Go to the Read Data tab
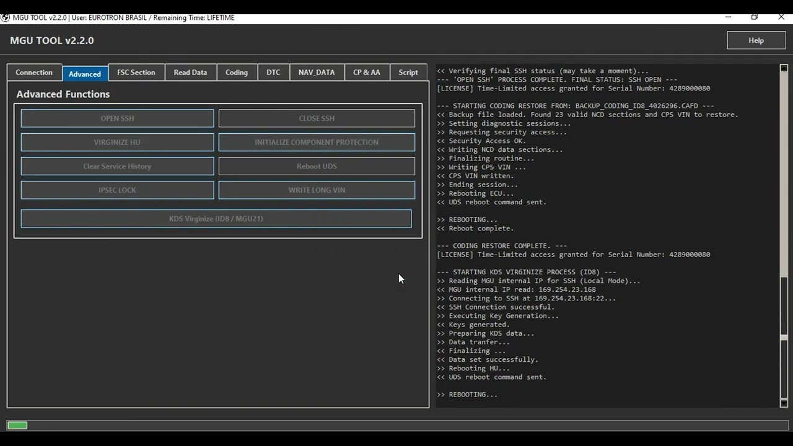Image resolution: width=793 pixels, height=446 pixels. coord(190,72)
